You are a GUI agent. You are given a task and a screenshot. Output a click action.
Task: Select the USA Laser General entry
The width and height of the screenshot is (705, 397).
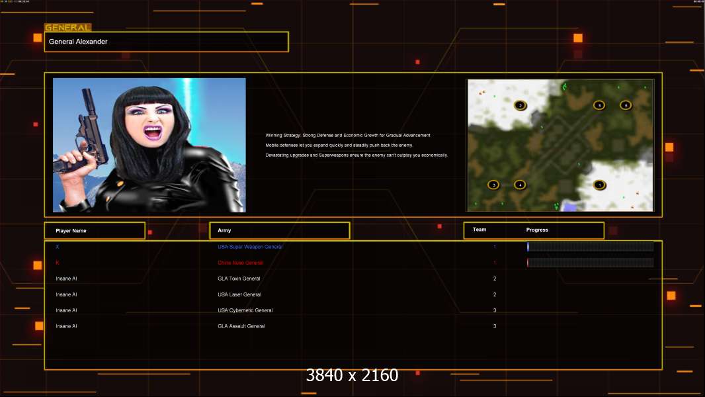239,294
